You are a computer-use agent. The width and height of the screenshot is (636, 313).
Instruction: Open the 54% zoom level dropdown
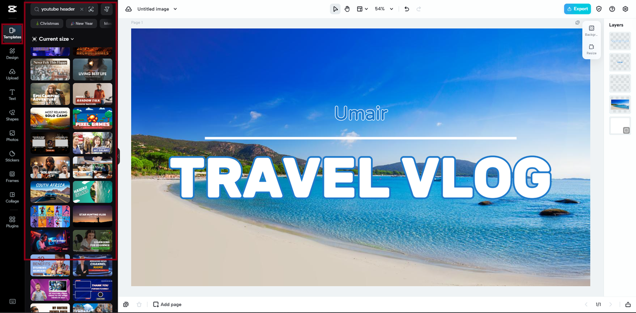click(x=384, y=9)
